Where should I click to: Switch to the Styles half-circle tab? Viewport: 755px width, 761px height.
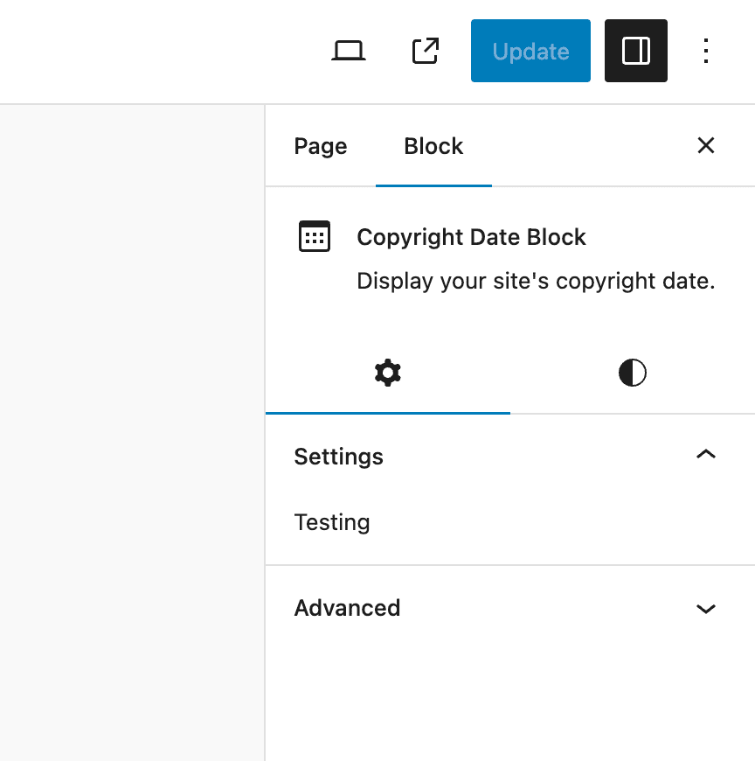(x=631, y=372)
